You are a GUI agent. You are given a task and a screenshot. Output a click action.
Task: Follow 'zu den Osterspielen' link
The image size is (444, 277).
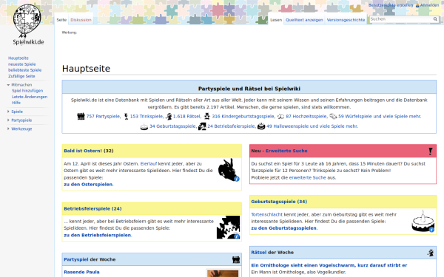pyautogui.click(x=88, y=185)
